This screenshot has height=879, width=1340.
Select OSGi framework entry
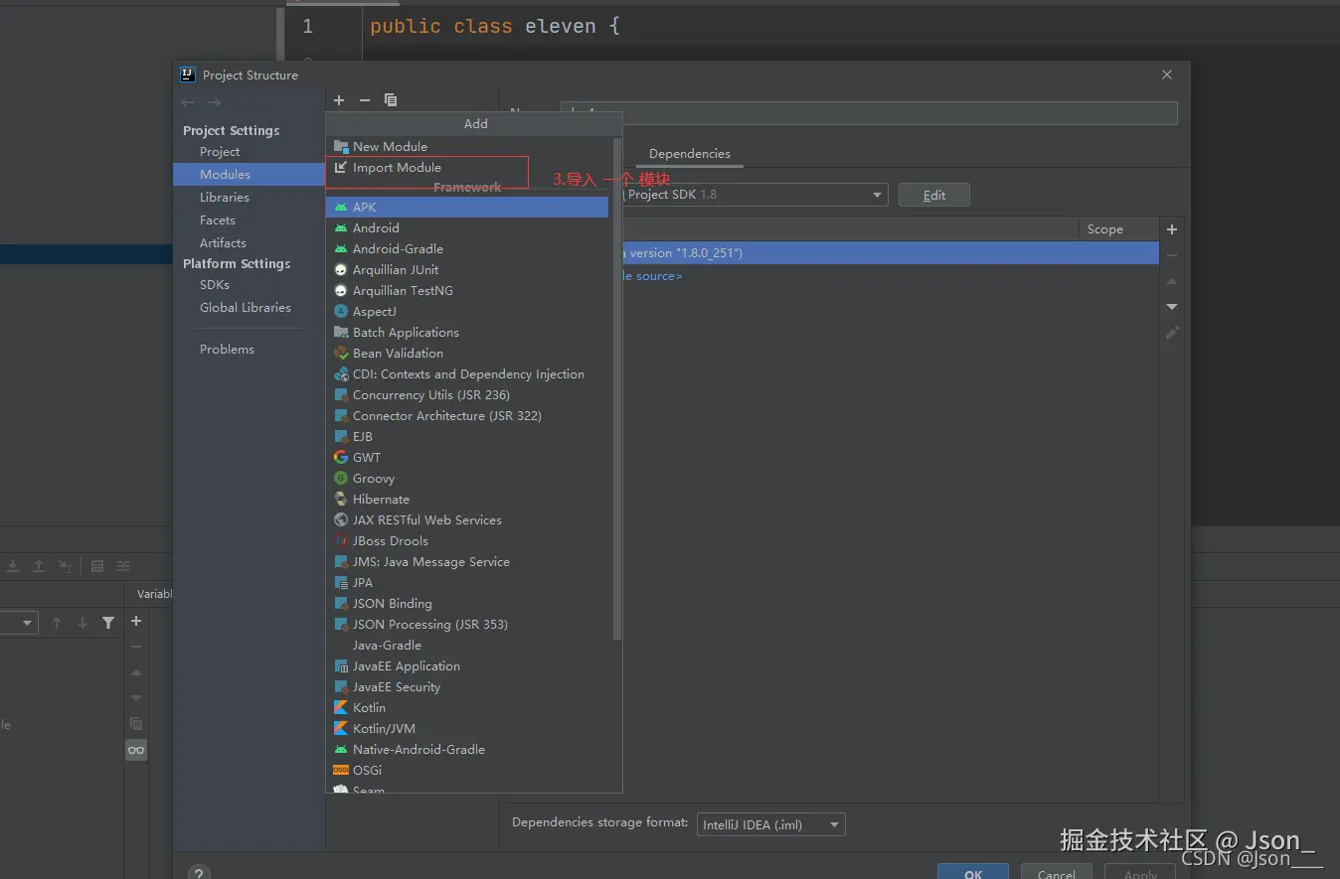(467, 770)
